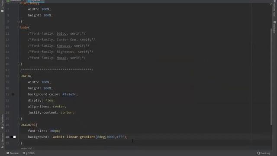
Task: Click fold end marker on line 25
Action: [x=19, y=119]
